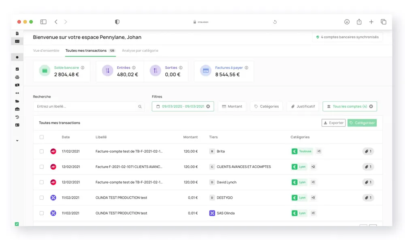
Task: Expand the sidebar using the chevron down
Action: coord(17,141)
